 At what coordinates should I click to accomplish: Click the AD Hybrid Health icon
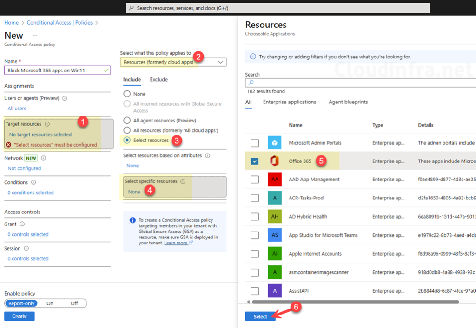[275, 217]
